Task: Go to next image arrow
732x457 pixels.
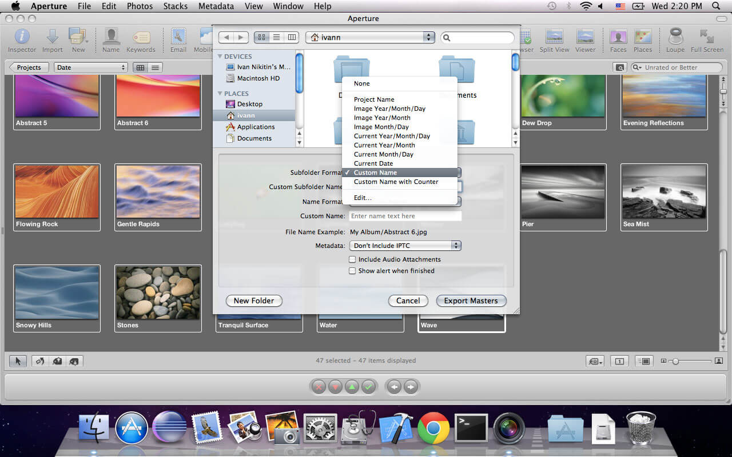Action: click(x=411, y=387)
